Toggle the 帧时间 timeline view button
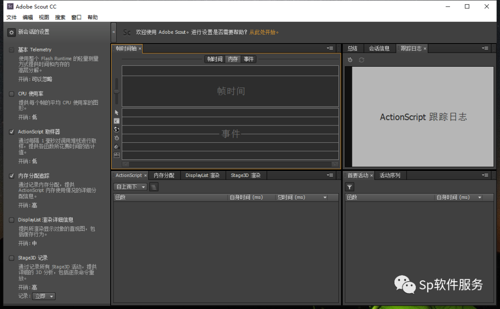500x309 pixels. pyautogui.click(x=215, y=59)
